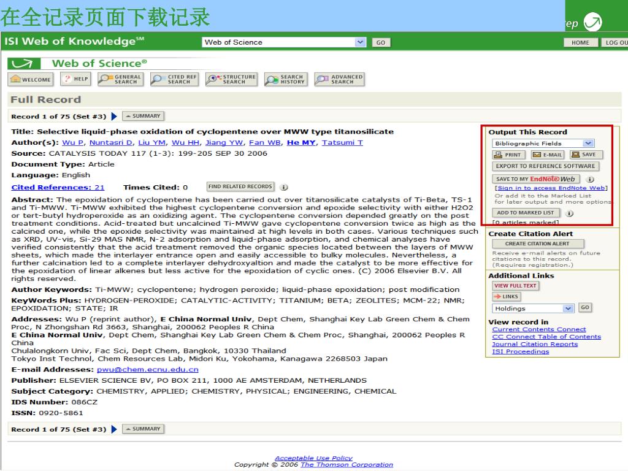Image resolution: width=628 pixels, height=471 pixels.
Task: Open Journal Citation Reports link
Action: point(535,344)
